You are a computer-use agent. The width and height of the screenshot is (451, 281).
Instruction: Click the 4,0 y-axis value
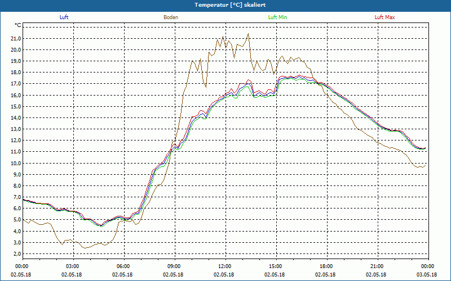[x=17, y=231]
